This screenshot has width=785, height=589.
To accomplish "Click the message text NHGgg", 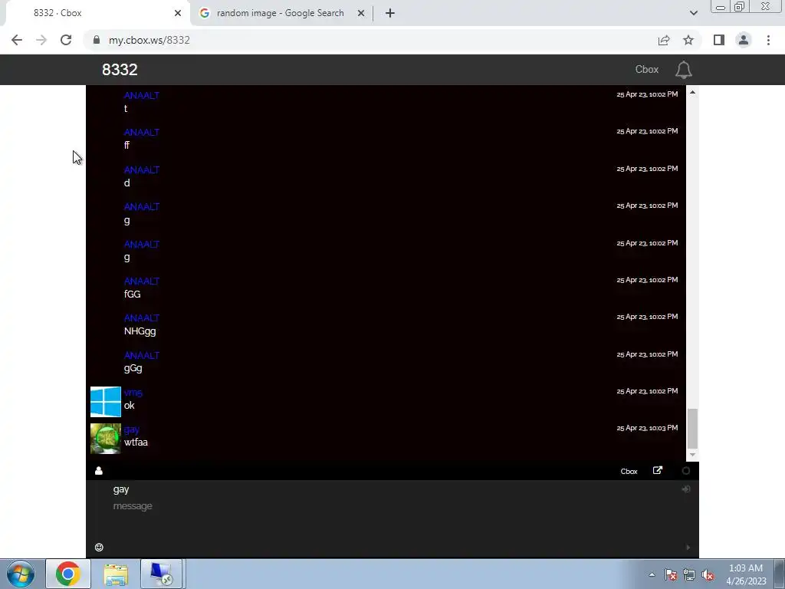I will pyautogui.click(x=140, y=331).
